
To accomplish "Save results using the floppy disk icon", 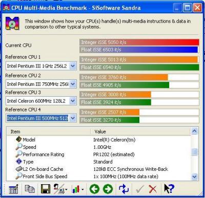I will click(x=46, y=189).
